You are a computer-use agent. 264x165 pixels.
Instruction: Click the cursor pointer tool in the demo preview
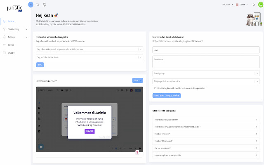[39, 102]
